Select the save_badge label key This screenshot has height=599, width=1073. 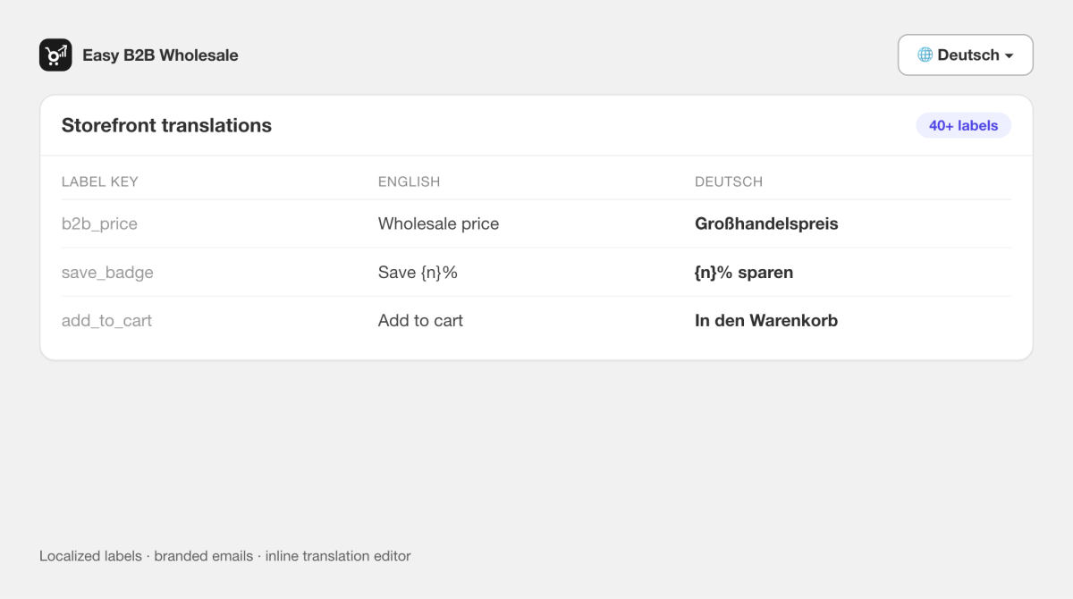pos(107,272)
